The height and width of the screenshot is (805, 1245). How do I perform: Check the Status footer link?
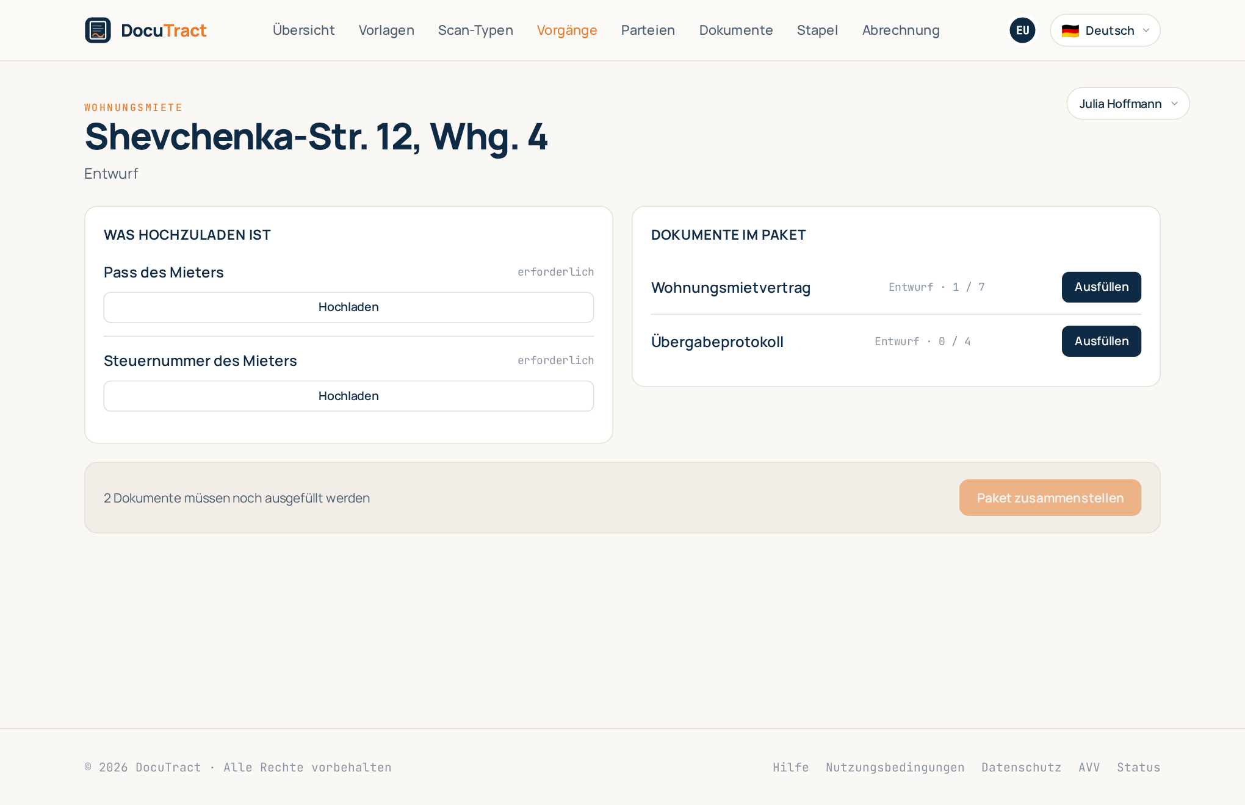(x=1138, y=767)
